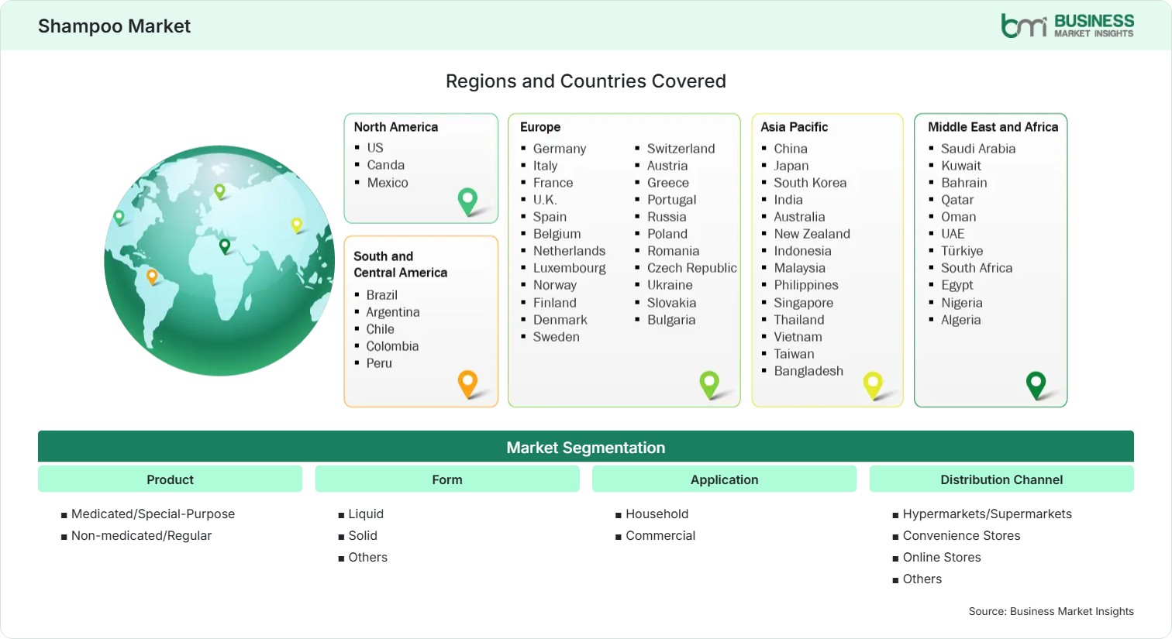Screen dimensions: 1172x639
Task: Select the Form segmentation header
Action: click(447, 479)
